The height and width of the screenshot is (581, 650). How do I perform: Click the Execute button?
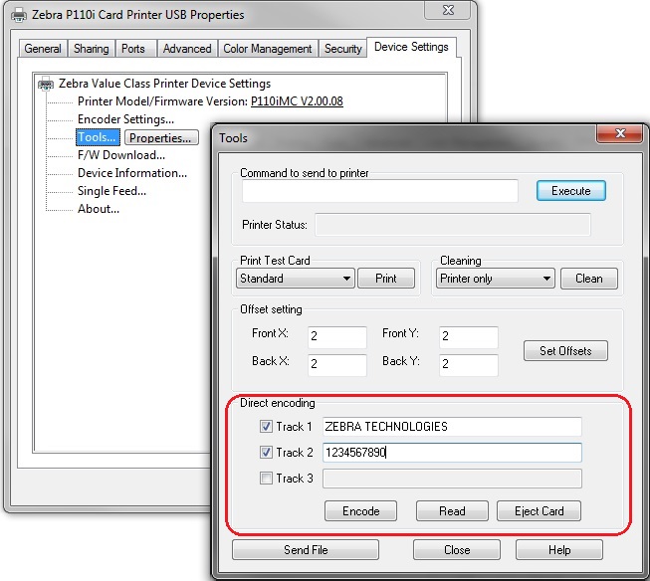[570, 191]
